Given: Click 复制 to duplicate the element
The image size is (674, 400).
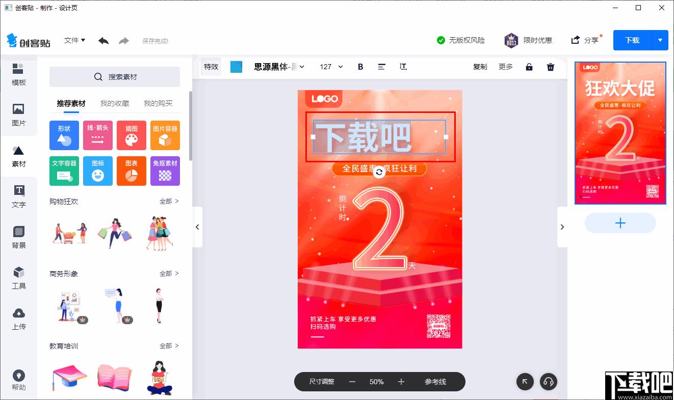Looking at the screenshot, I should pos(480,67).
